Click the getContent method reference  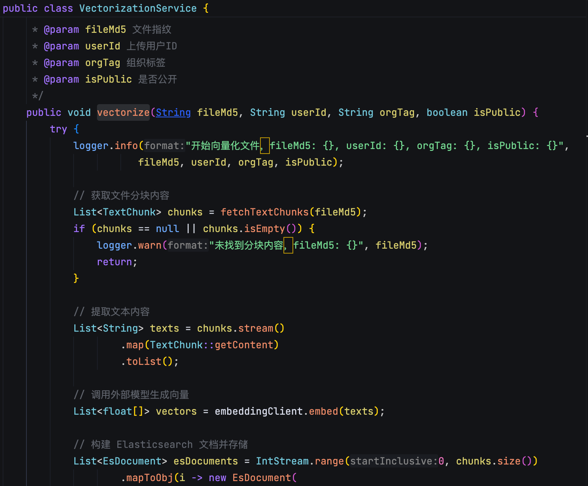click(x=244, y=345)
